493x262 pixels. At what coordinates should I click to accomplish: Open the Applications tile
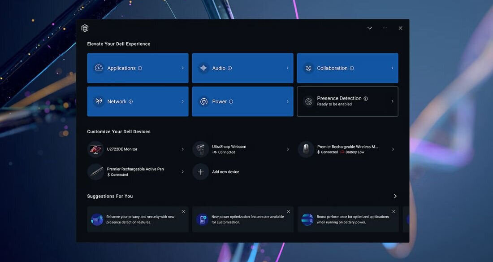[138, 68]
